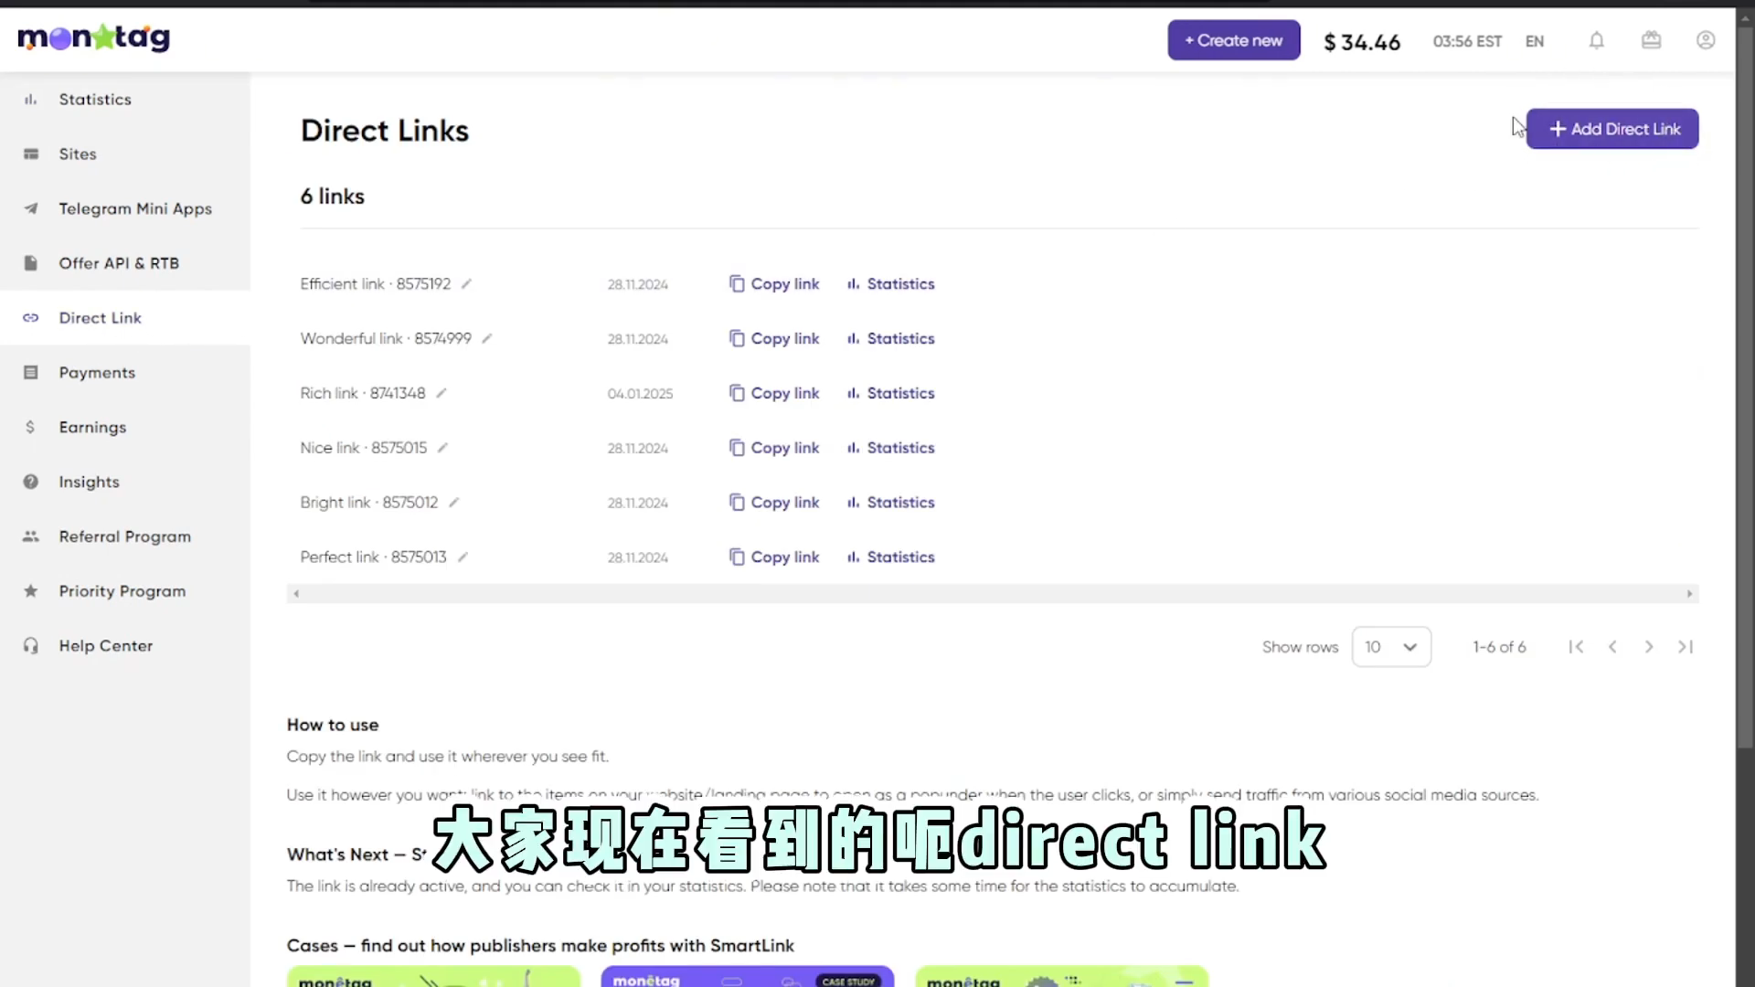The height and width of the screenshot is (987, 1755).
Task: Click the page vertical scrollbar thumb
Action: click(x=1745, y=387)
